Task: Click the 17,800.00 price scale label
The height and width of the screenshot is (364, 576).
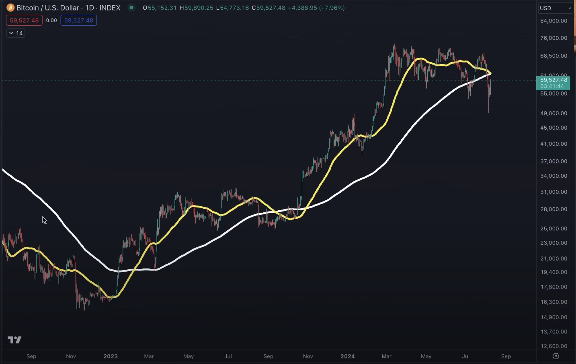Action: (x=554, y=287)
